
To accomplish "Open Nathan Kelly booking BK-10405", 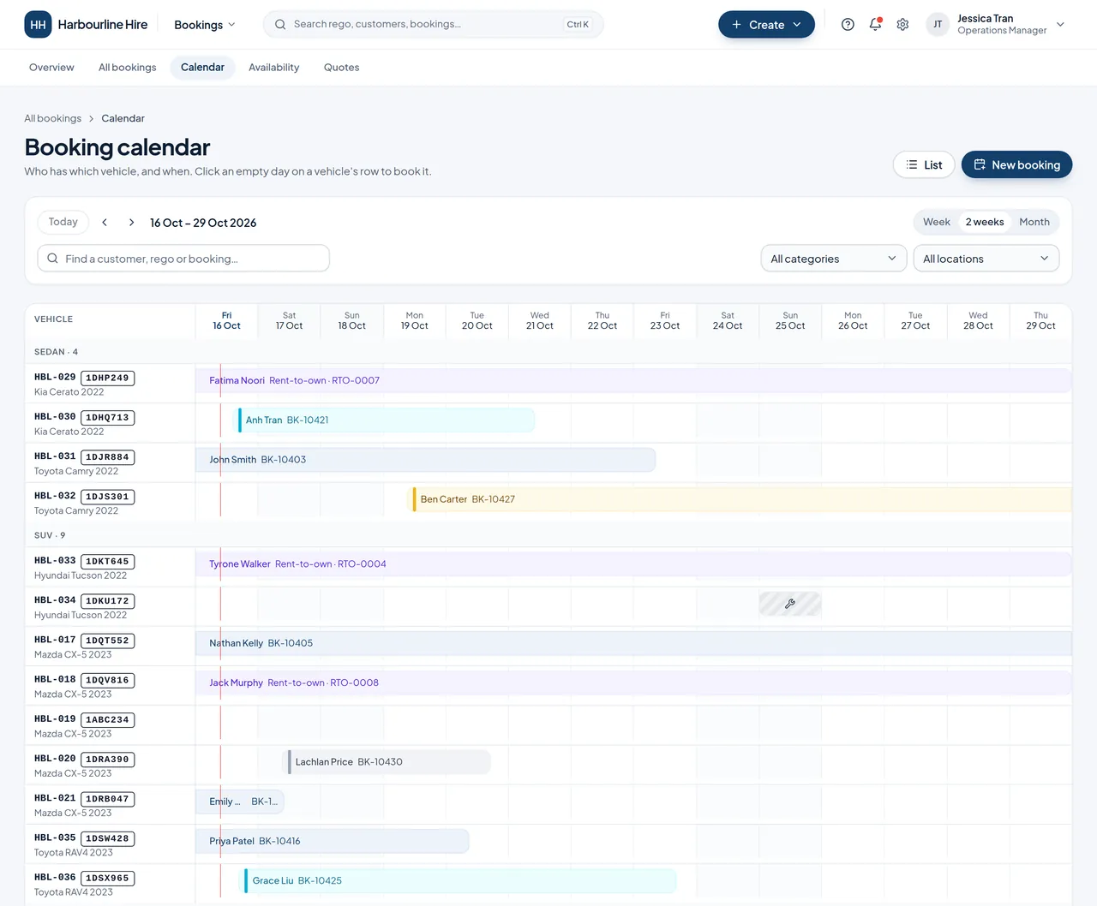I will (633, 643).
